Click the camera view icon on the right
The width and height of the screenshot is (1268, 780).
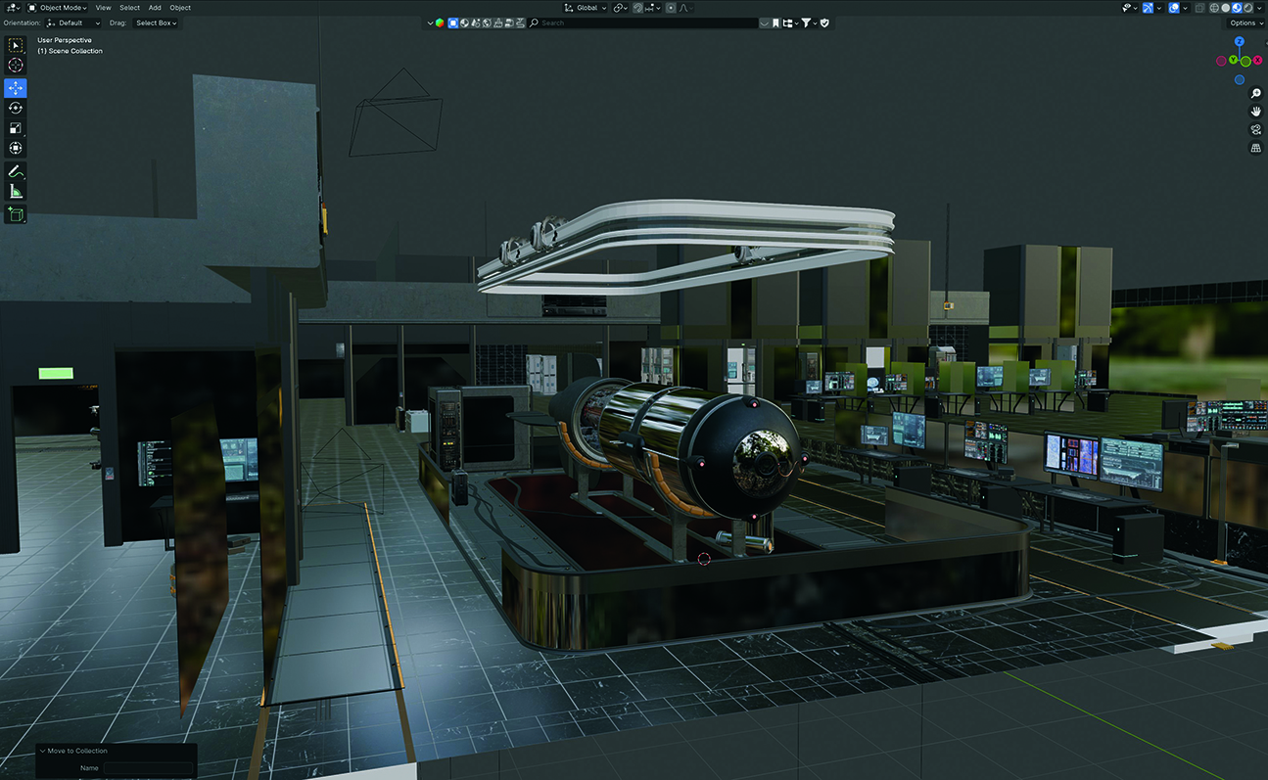click(1256, 128)
